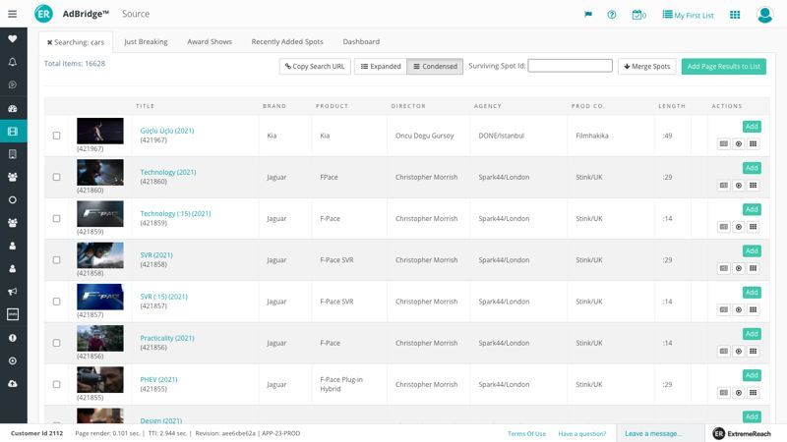Open the calendar check icon showing 0
The height and width of the screenshot is (442, 787).
(x=638, y=15)
